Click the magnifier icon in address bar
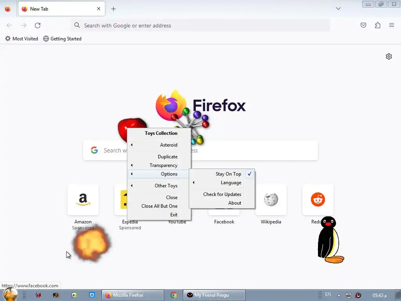 pos(77,25)
